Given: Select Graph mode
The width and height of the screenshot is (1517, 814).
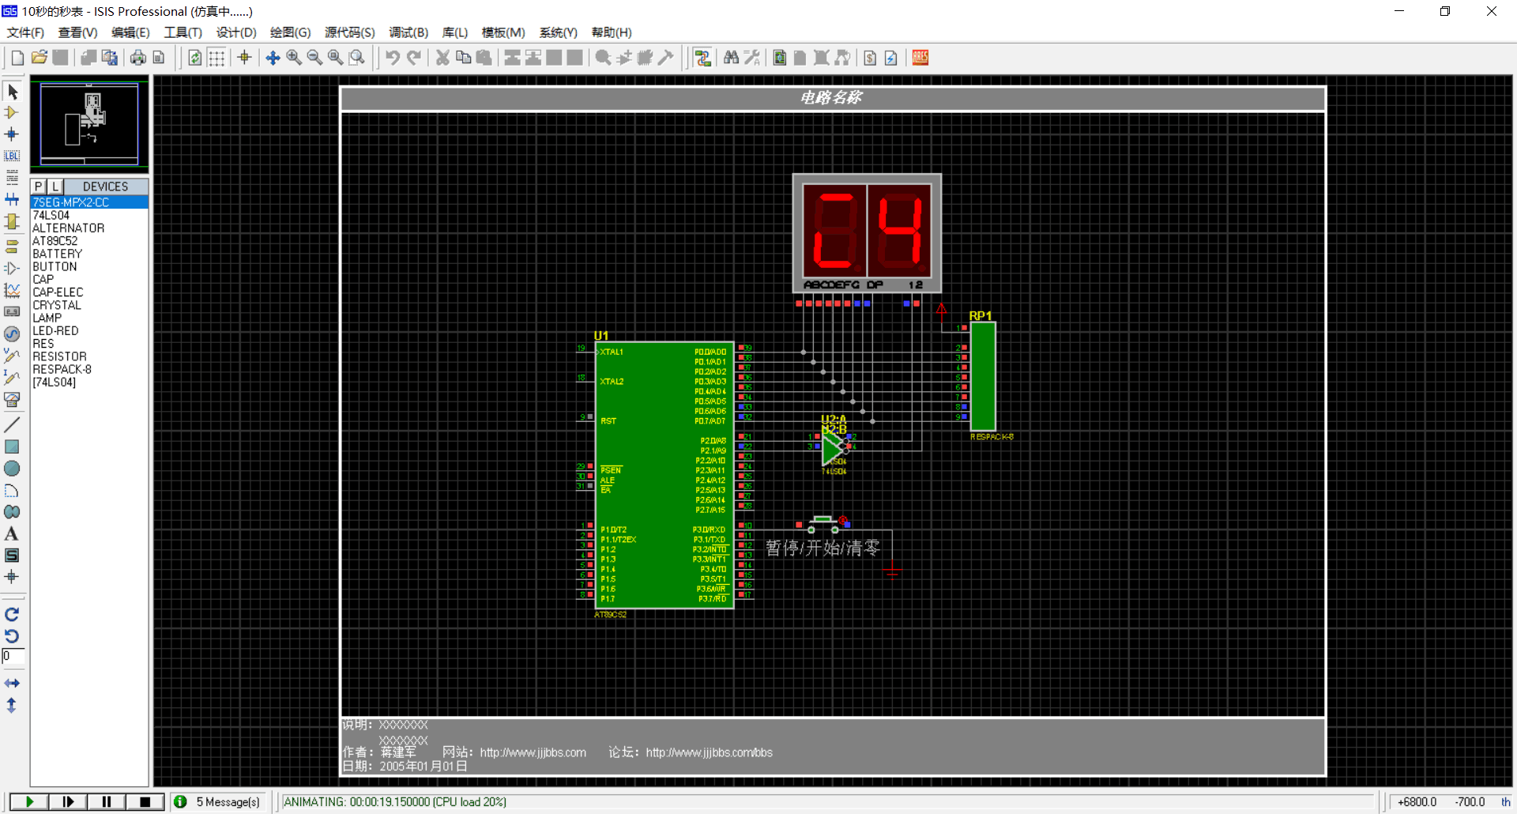Looking at the screenshot, I should pyautogui.click(x=12, y=290).
